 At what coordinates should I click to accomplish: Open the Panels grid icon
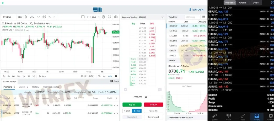click(x=112, y=81)
